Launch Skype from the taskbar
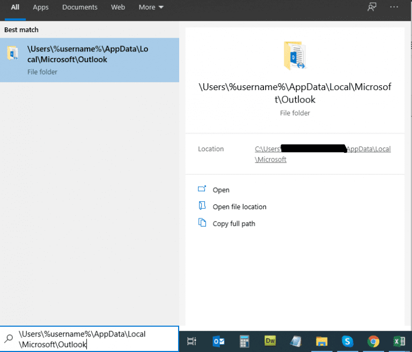The height and width of the screenshot is (352, 412). (x=348, y=341)
